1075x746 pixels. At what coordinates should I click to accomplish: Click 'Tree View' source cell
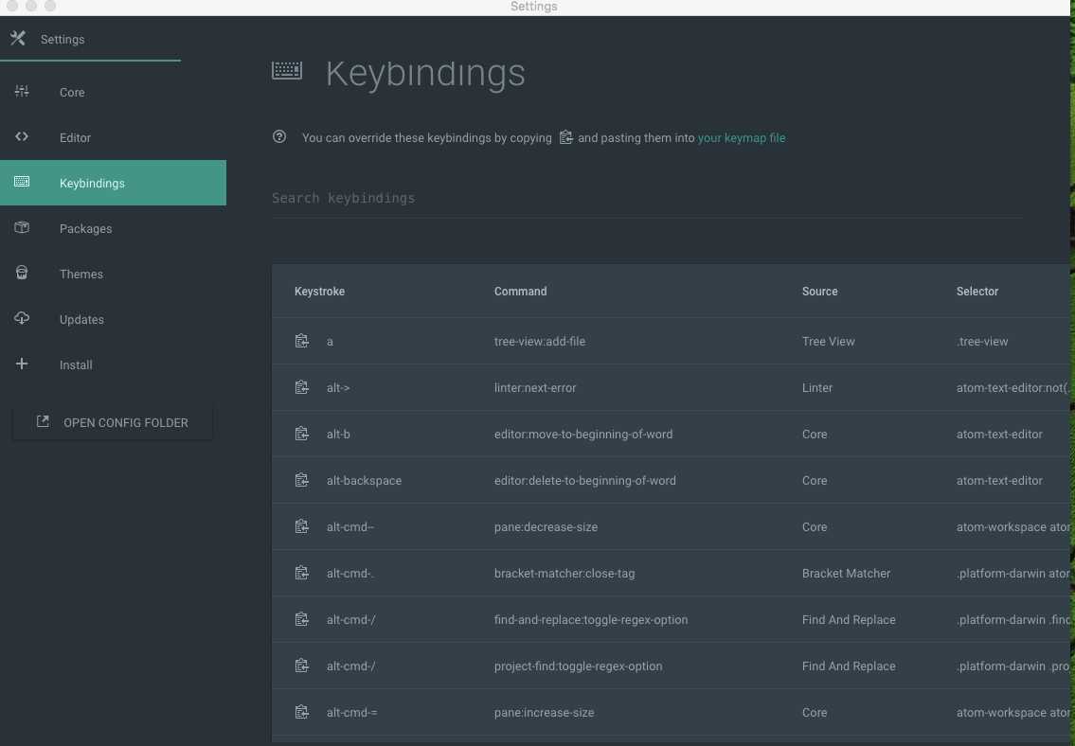828,341
